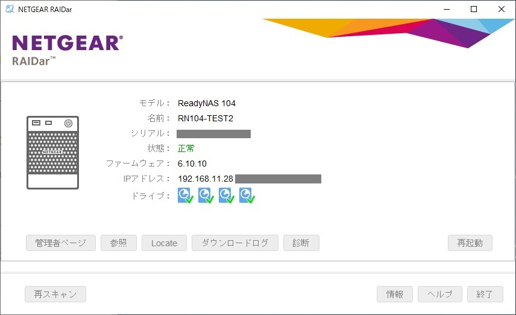516x315 pixels.
Task: Click firmware version 6.10.10
Action: [192, 164]
